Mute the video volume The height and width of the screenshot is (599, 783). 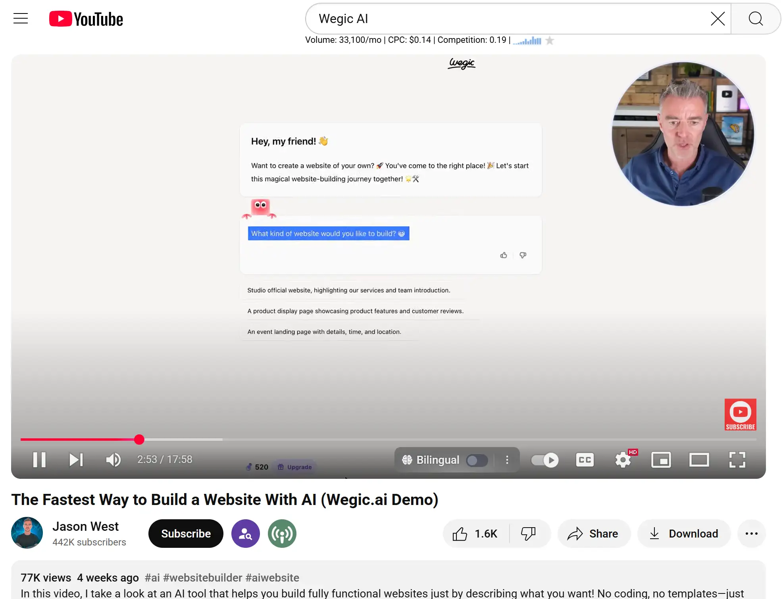coord(114,460)
